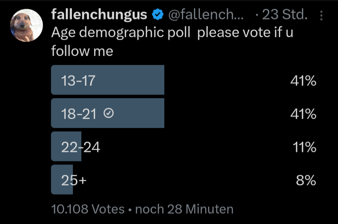This screenshot has width=338, height=224.
Task: Click the "please vote if u" phrase
Action: click(245, 33)
